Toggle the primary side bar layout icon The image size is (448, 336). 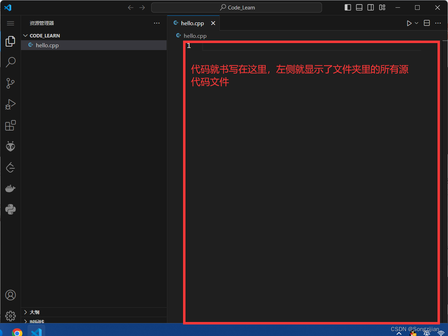(x=348, y=7)
